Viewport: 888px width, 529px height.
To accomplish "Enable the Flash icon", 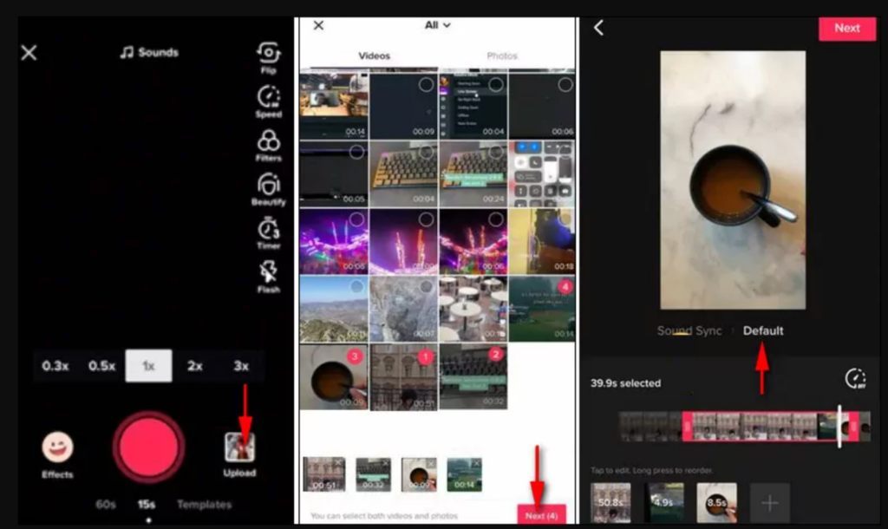I will tap(268, 273).
